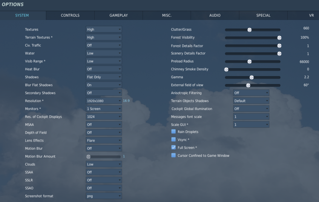This screenshot has height=202, width=319.
Task: Click the Clutter/Grass value 660
Action: [306, 28]
